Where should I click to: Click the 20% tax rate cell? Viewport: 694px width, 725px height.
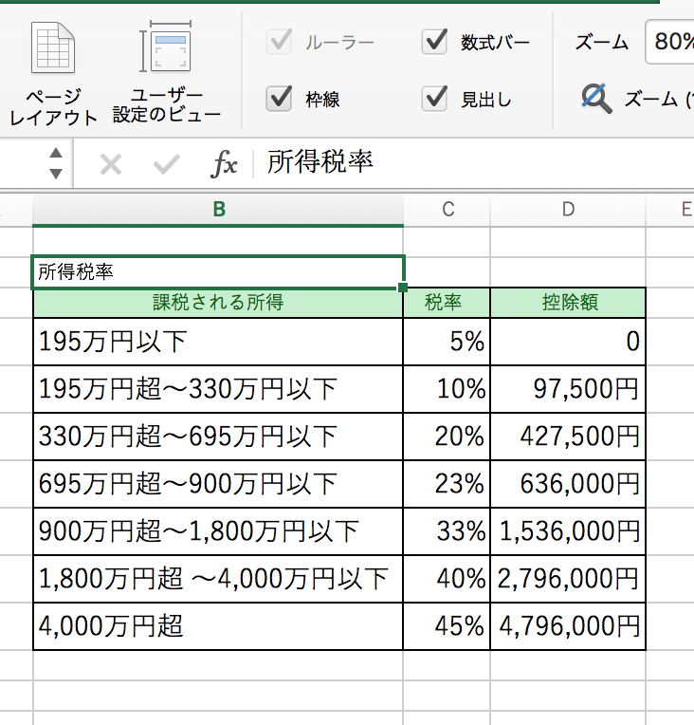point(447,437)
